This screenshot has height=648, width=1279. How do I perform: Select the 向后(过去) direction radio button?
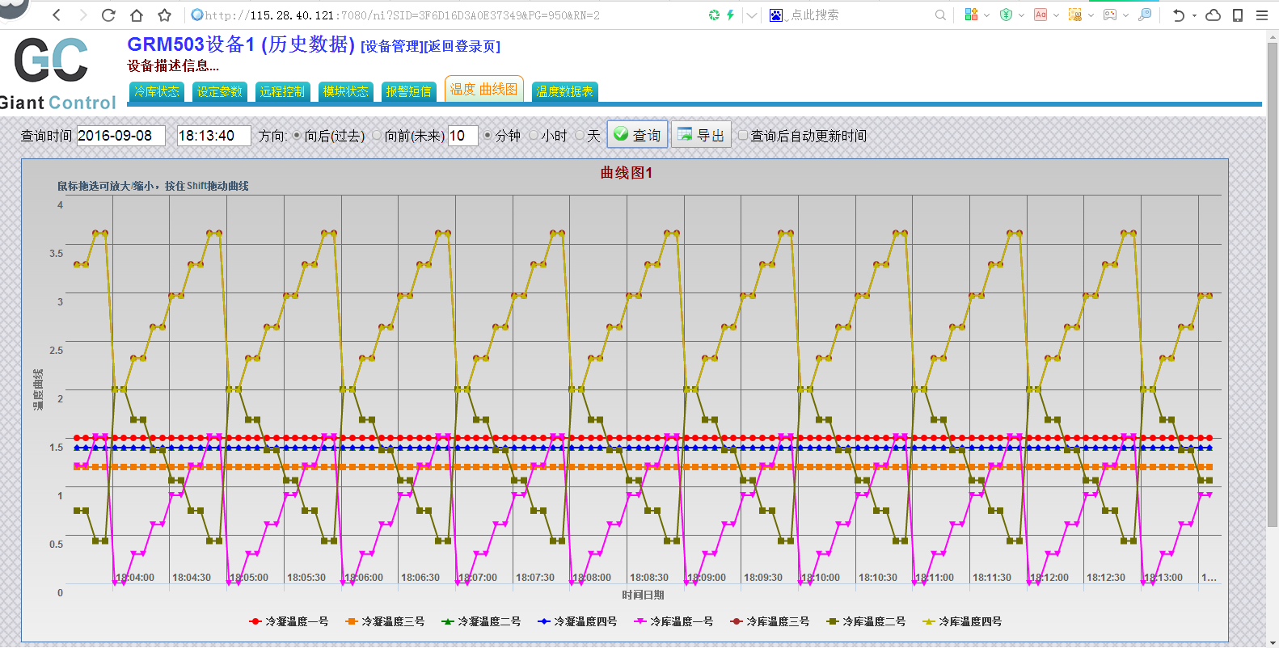[297, 136]
